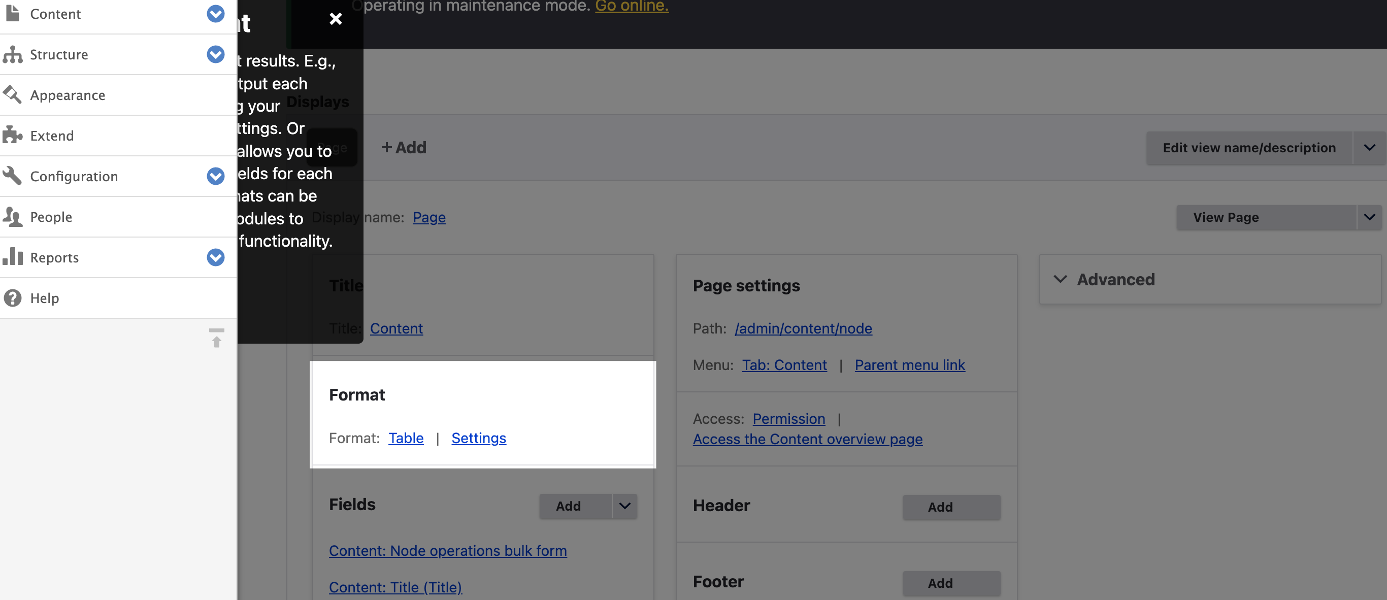Click the Page display name link
This screenshot has width=1387, height=600.
click(x=429, y=217)
